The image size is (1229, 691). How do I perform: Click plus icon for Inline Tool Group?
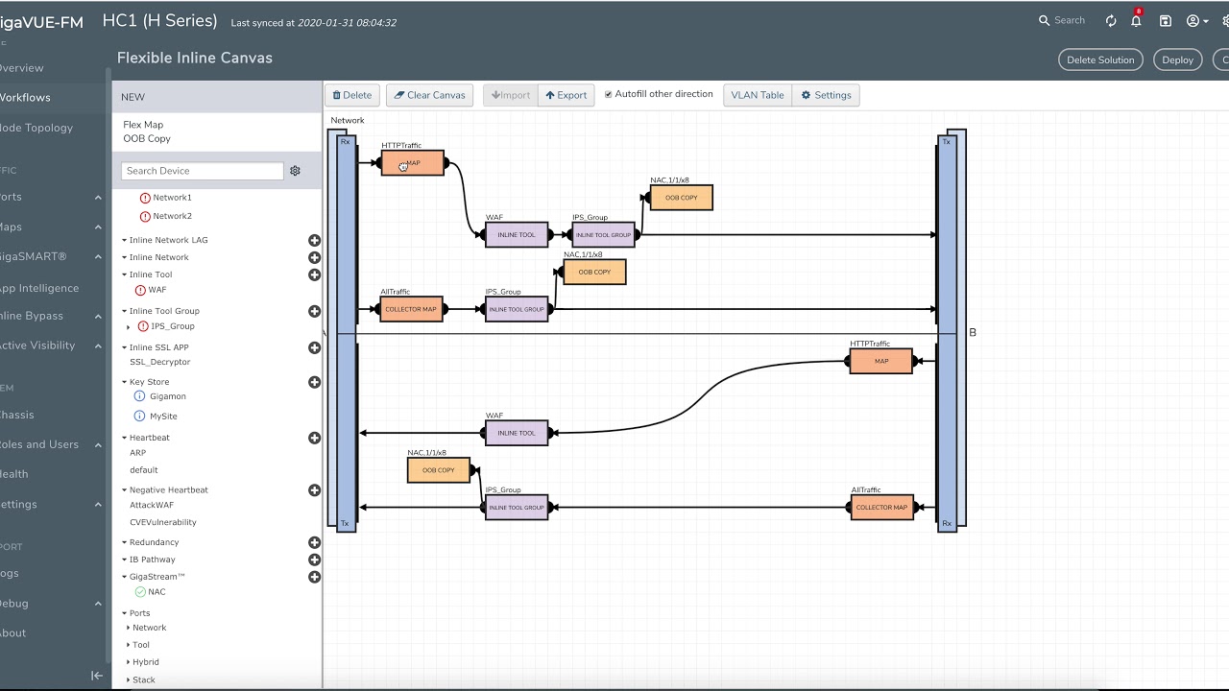pyautogui.click(x=314, y=311)
